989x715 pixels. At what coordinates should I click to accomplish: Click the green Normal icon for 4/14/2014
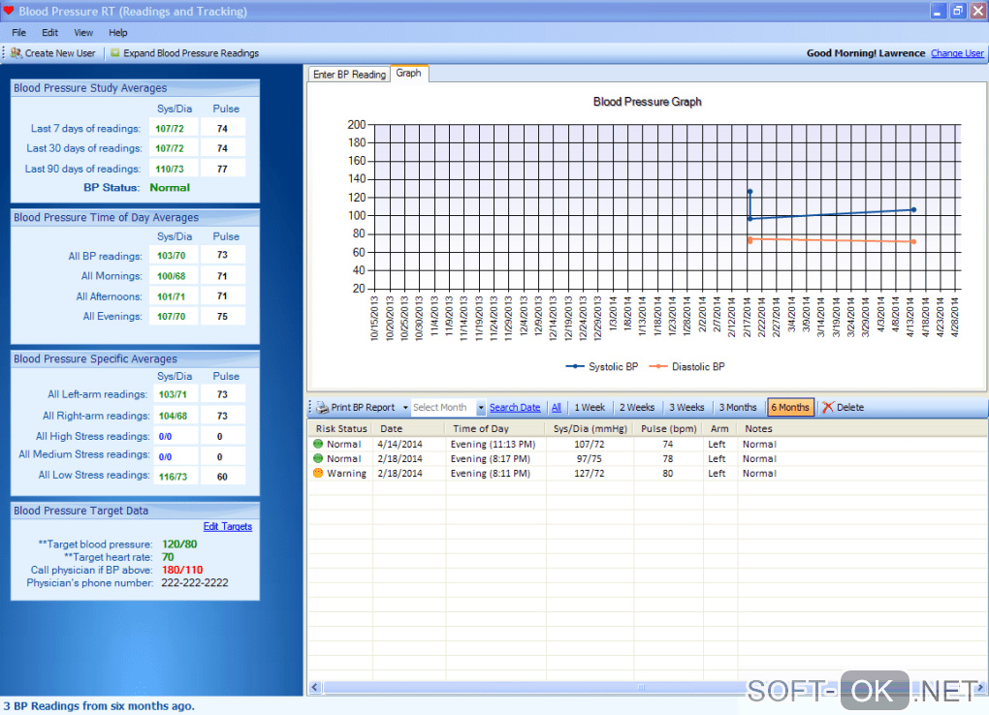[317, 445]
